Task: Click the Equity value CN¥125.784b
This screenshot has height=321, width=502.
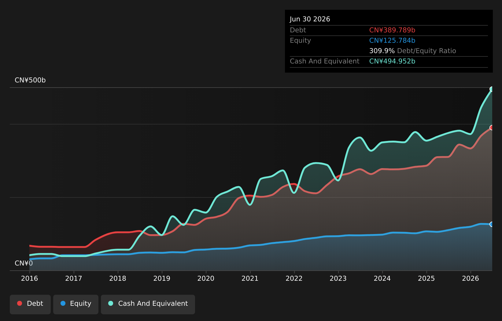Action: tap(392, 41)
